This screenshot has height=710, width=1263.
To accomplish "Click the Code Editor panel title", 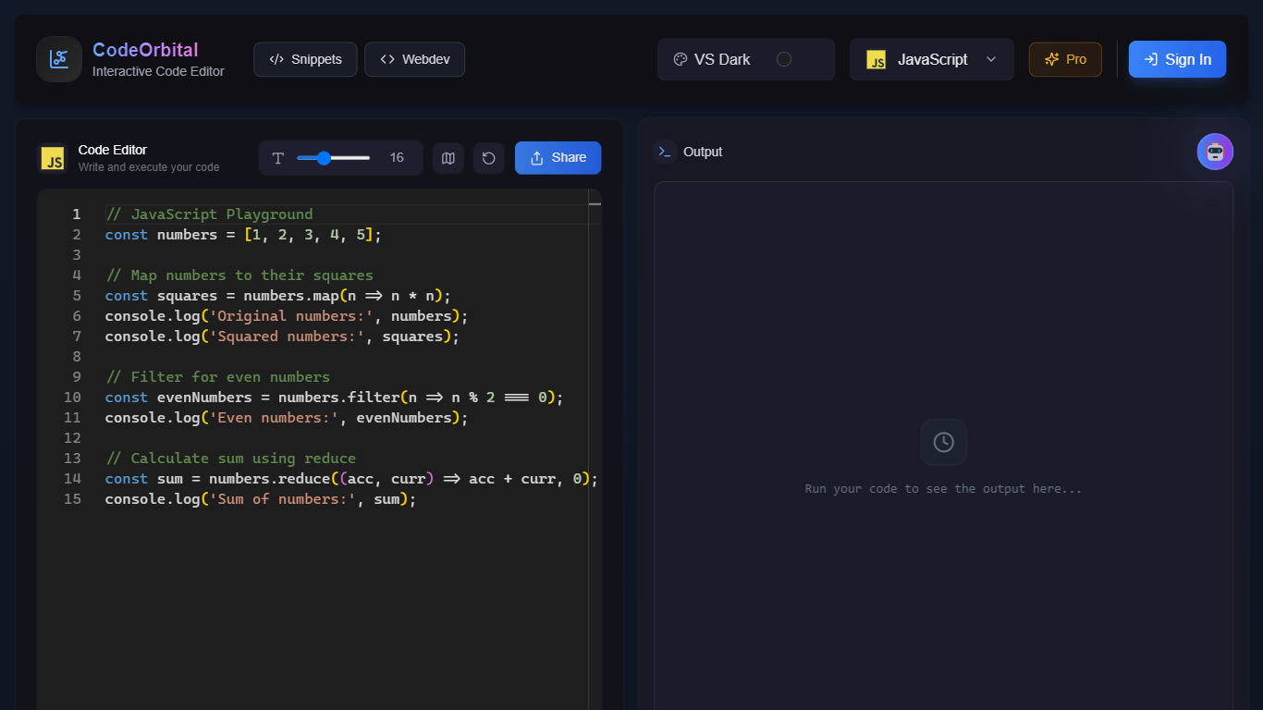I will click(x=113, y=150).
